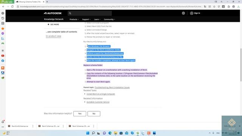Open the settings gear in Coc Coc sidebar
This screenshot has width=242, height=136.
(x=3, y=13)
